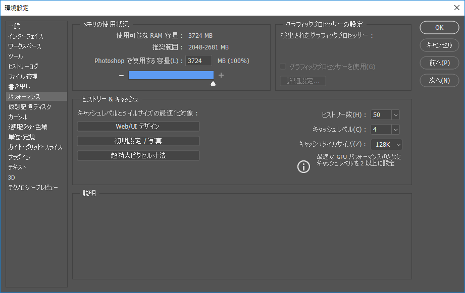The height and width of the screenshot is (293, 465).
Task: Select 一般 in the category list
Action: (36, 26)
